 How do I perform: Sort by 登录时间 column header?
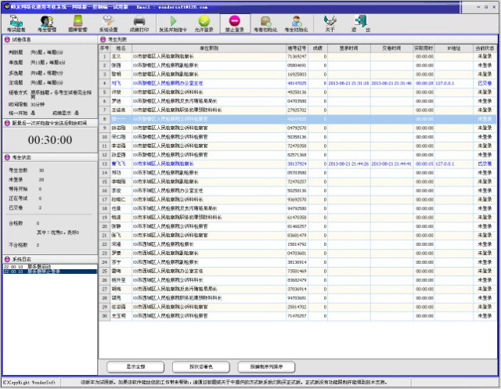pos(349,49)
